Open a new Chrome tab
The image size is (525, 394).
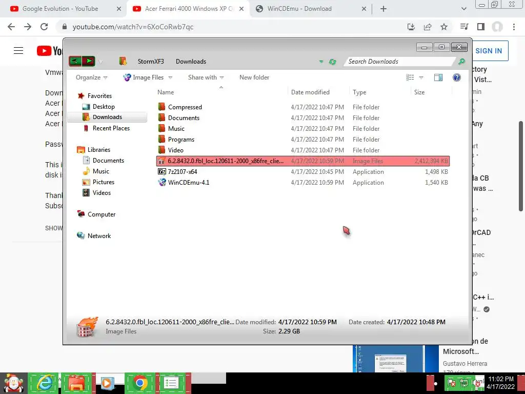point(383,9)
